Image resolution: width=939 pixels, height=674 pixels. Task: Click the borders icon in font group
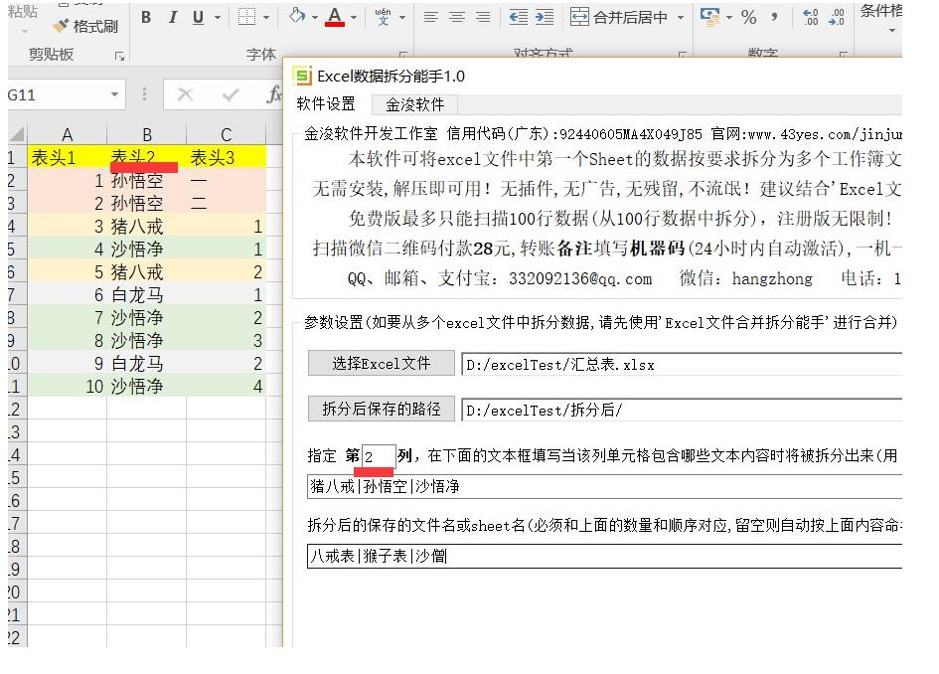(246, 18)
